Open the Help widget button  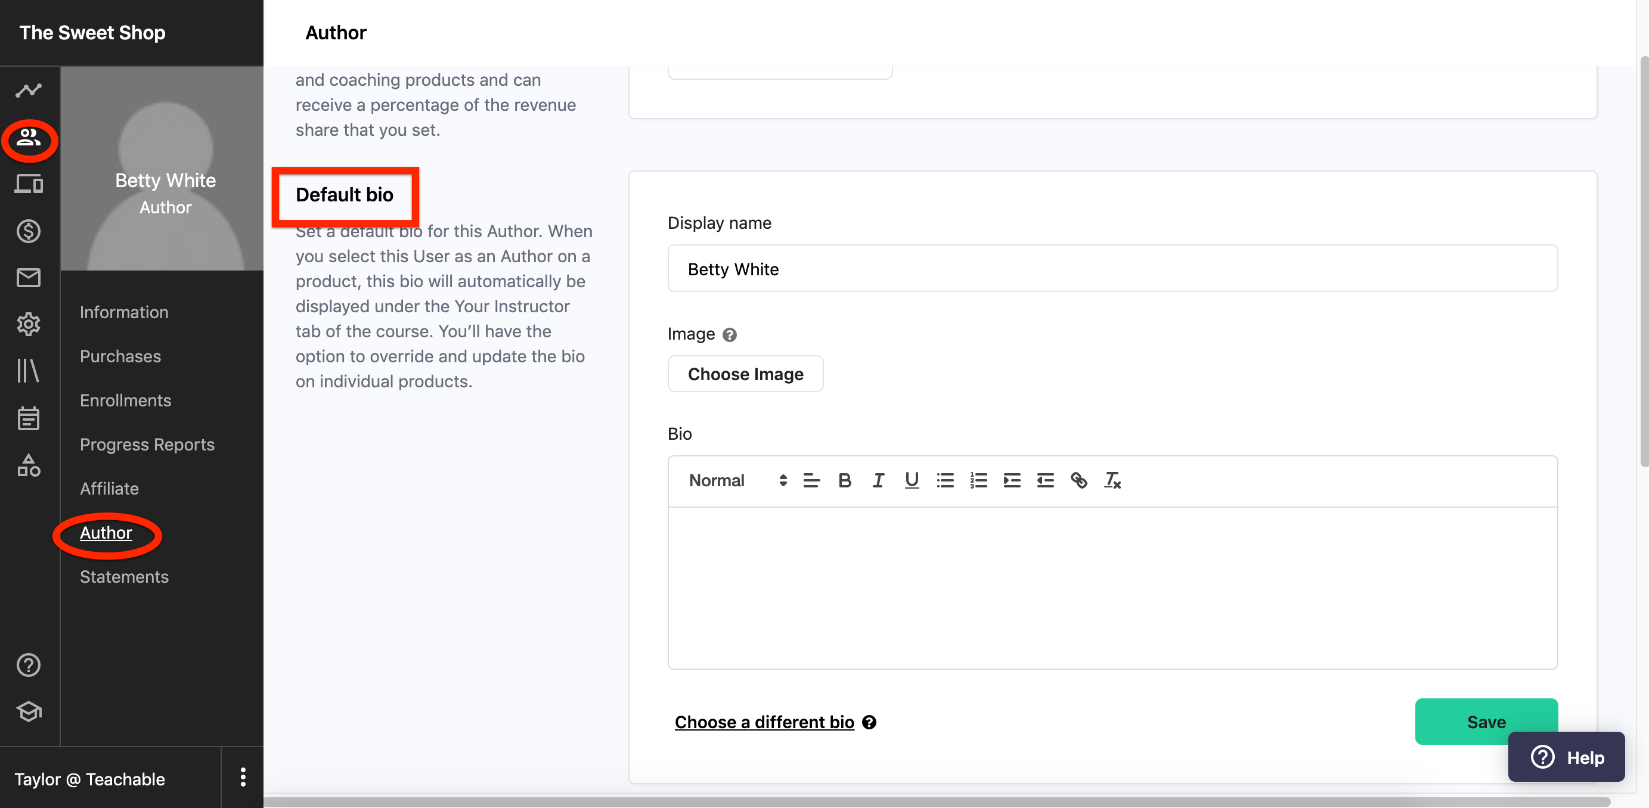1566,757
